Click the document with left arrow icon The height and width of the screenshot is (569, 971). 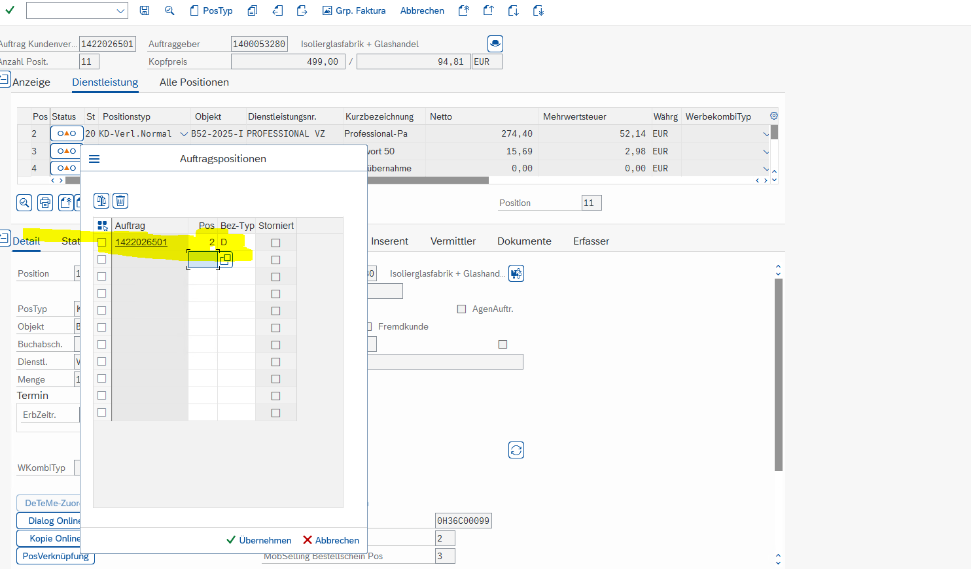277,10
